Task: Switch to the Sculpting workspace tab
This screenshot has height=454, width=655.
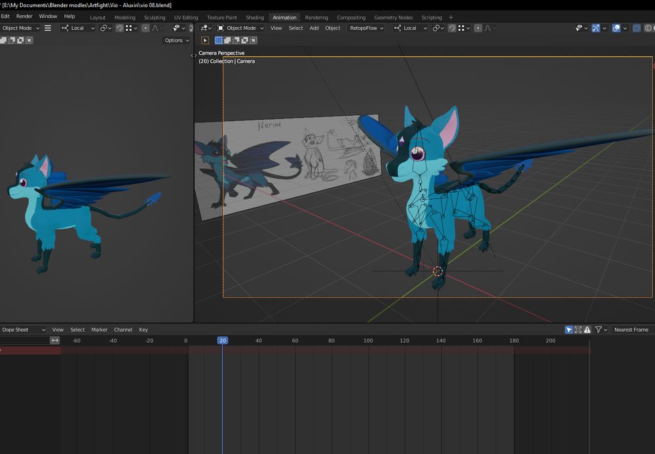Action: click(155, 18)
